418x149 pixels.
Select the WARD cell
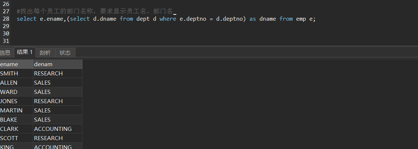pos(16,92)
